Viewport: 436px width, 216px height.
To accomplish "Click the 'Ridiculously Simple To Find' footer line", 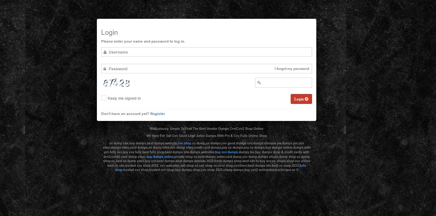I will click(207, 129).
